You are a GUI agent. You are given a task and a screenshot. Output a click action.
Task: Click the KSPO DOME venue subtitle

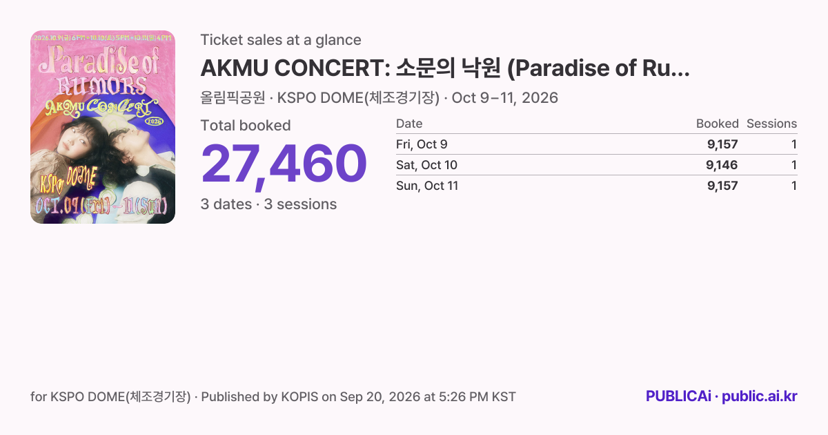click(379, 98)
